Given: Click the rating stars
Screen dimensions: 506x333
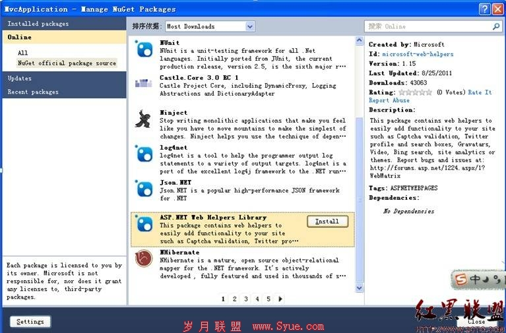Looking at the screenshot, I should pyautogui.click(x=416, y=92).
